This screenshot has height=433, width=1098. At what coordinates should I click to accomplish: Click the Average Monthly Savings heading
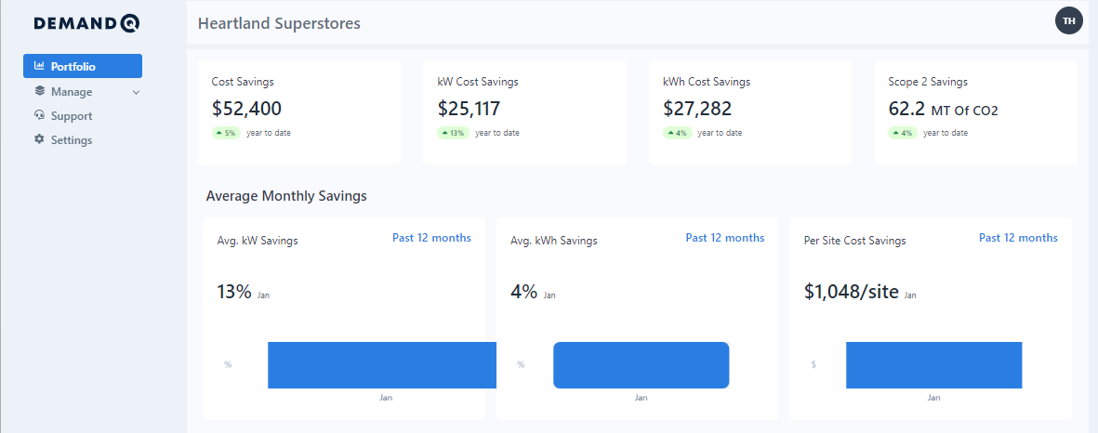286,196
